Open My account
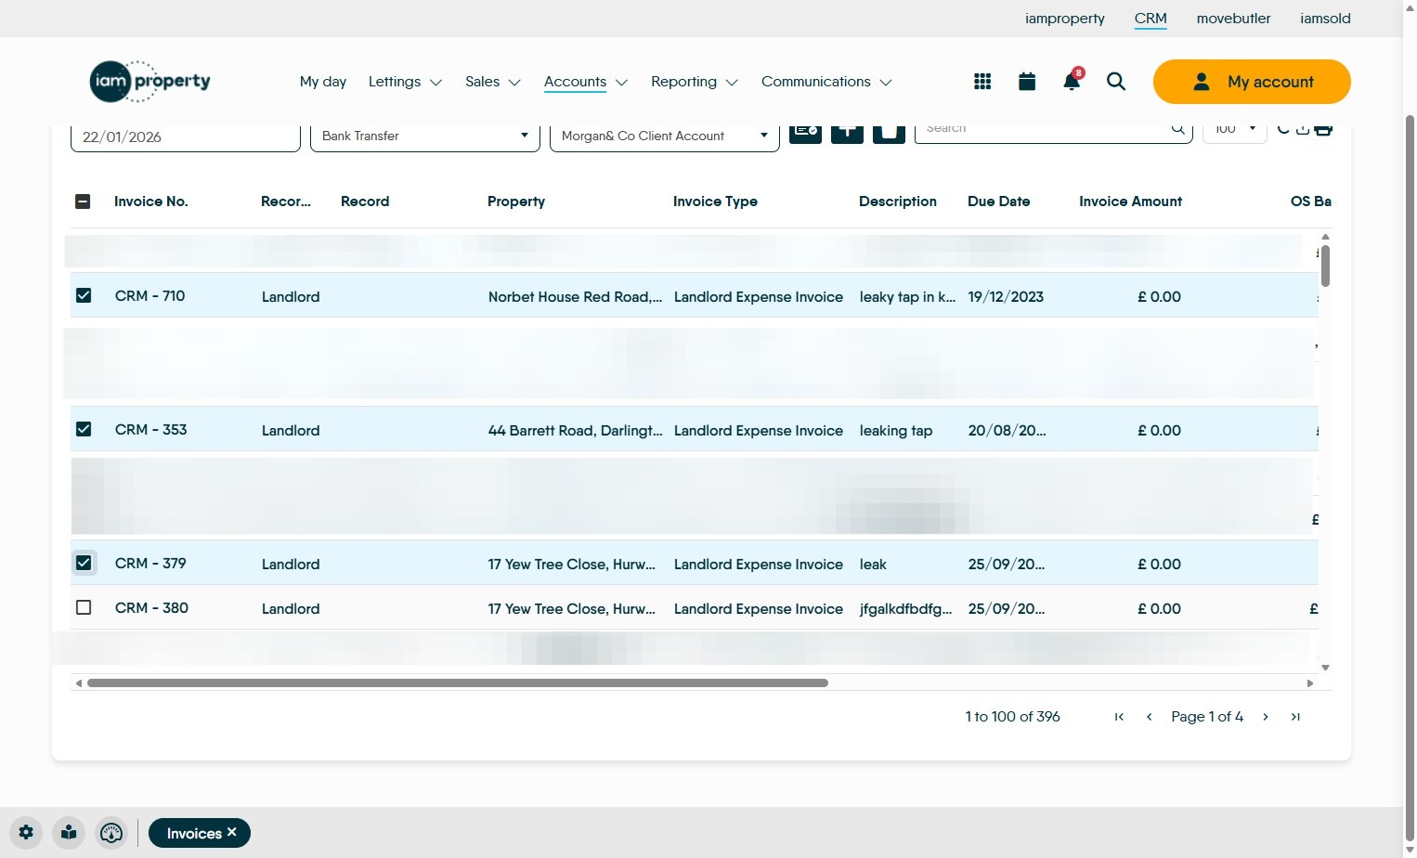Screen dimensions: 1417x858 1252,82
